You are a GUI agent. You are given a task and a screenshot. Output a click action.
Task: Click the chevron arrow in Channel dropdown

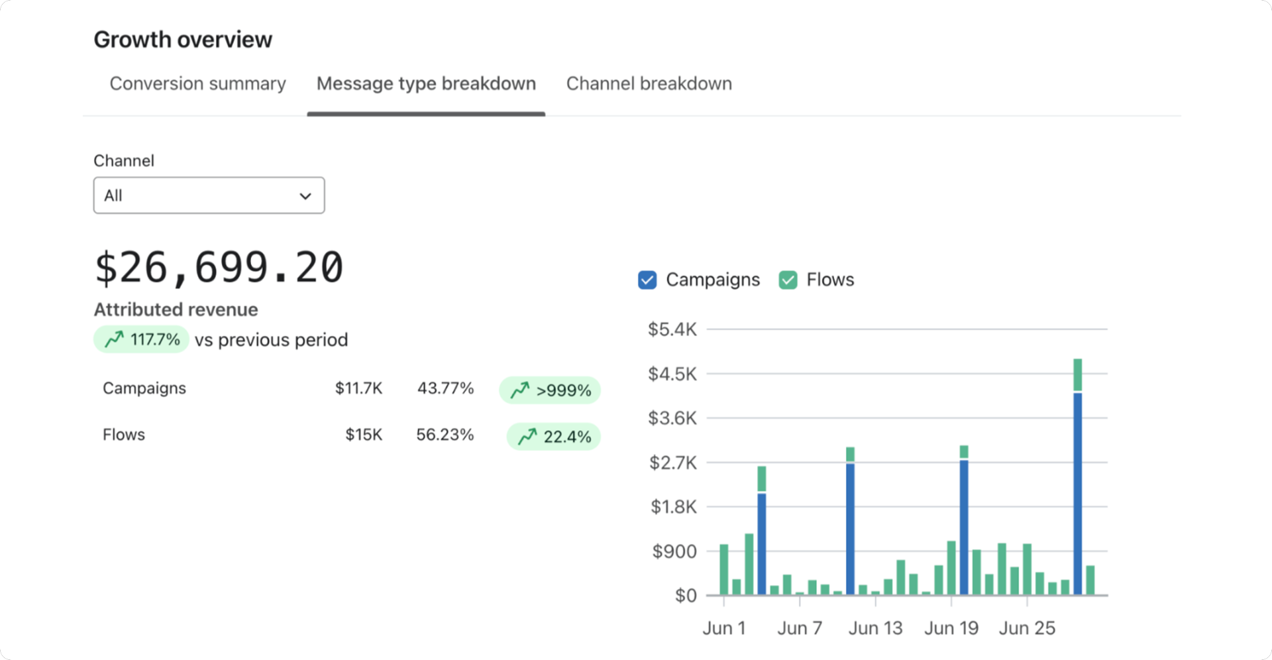click(305, 196)
